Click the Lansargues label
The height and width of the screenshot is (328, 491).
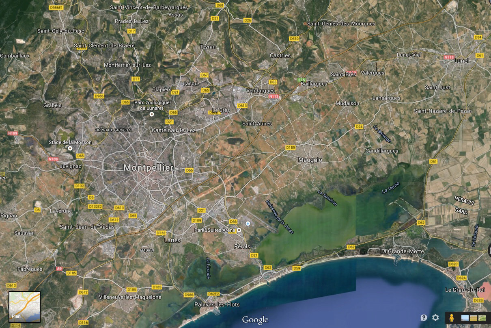[x=386, y=98]
